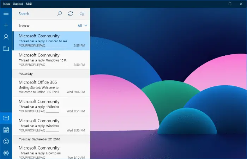Open Microsoft Community email Wed 8:51 PM
Screen dimensions: 247x159
click(51, 106)
